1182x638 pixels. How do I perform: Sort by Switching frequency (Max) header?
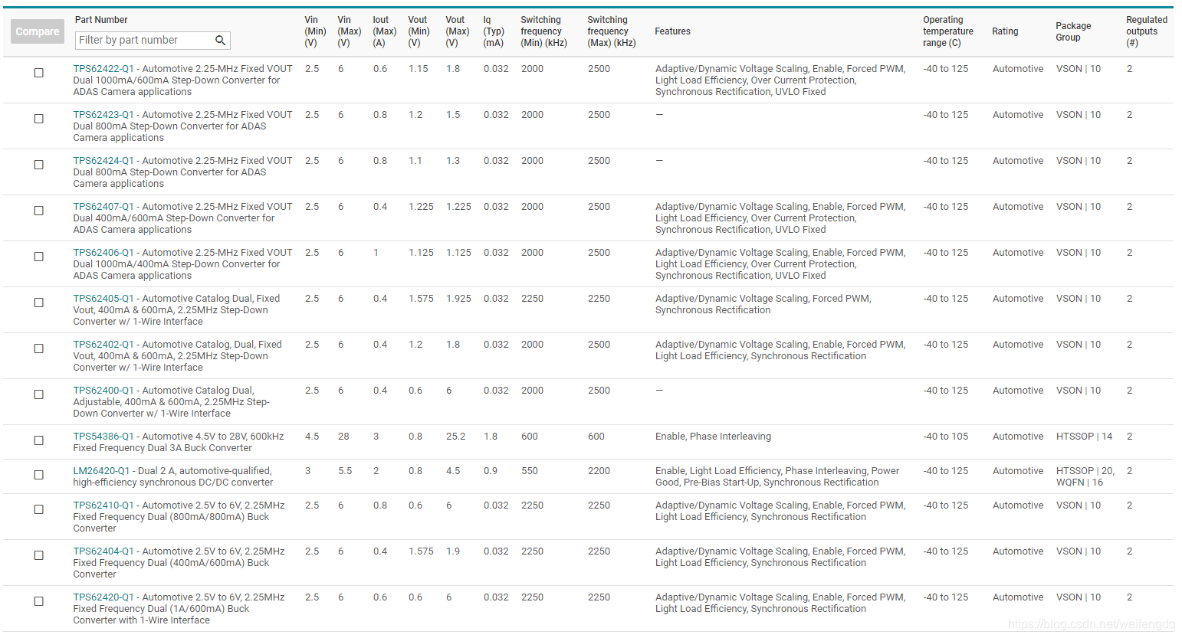(x=611, y=31)
